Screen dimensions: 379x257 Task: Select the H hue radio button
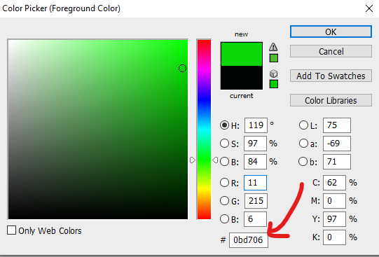point(224,125)
